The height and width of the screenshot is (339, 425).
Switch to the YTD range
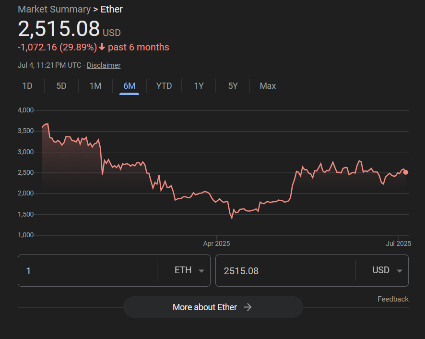pyautogui.click(x=164, y=86)
